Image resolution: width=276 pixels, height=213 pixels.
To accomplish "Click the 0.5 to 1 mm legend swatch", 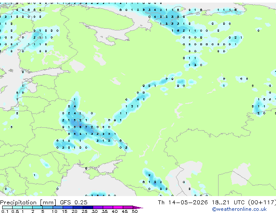I will coord(17,207).
